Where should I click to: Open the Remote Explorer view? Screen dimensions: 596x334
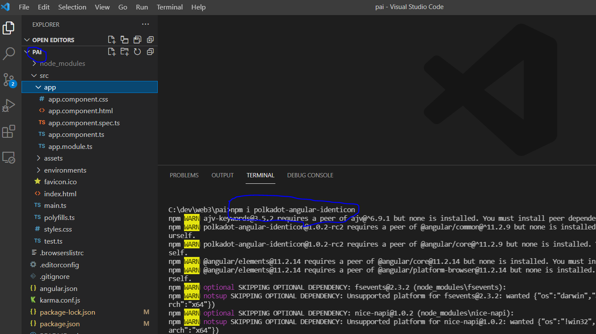pyautogui.click(x=9, y=158)
